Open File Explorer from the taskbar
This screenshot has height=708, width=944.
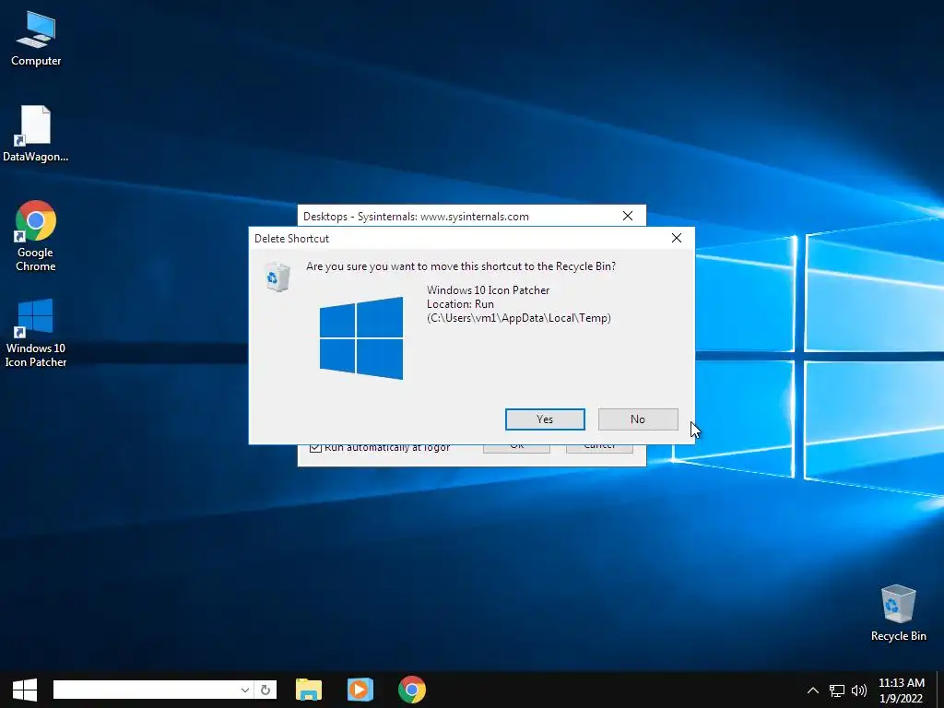click(309, 690)
